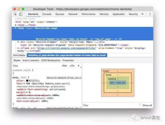
Task: Open the Security tab
Action: (x=133, y=14)
